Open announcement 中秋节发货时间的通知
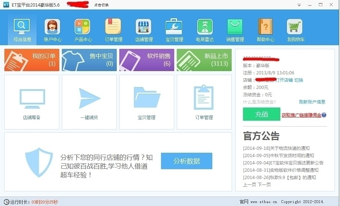Image resolution: width=340 pixels, height=206 pixels. coord(279,155)
